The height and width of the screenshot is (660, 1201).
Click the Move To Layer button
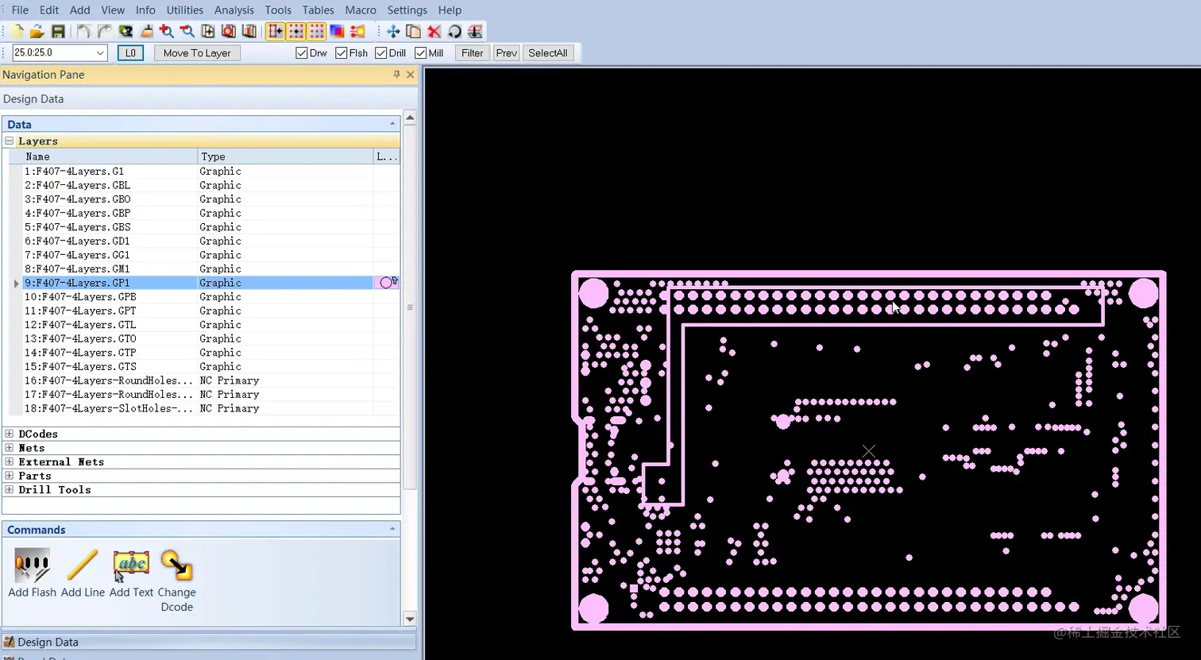coord(197,53)
